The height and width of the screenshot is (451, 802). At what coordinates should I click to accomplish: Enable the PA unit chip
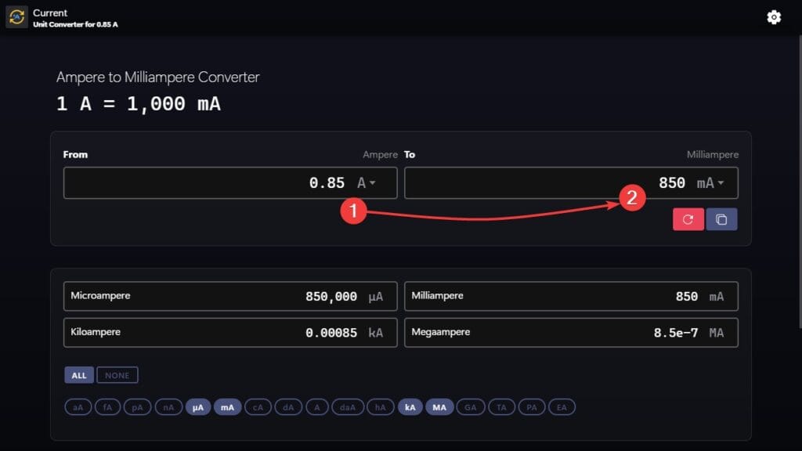[532, 407]
